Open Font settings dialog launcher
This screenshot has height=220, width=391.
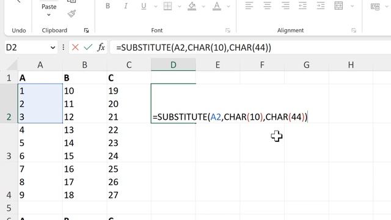pos(228,31)
